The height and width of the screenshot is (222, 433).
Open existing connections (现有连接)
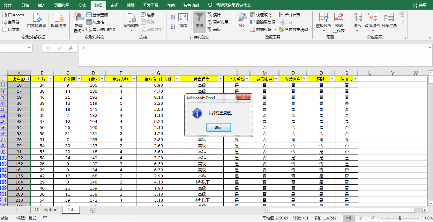coord(58,20)
